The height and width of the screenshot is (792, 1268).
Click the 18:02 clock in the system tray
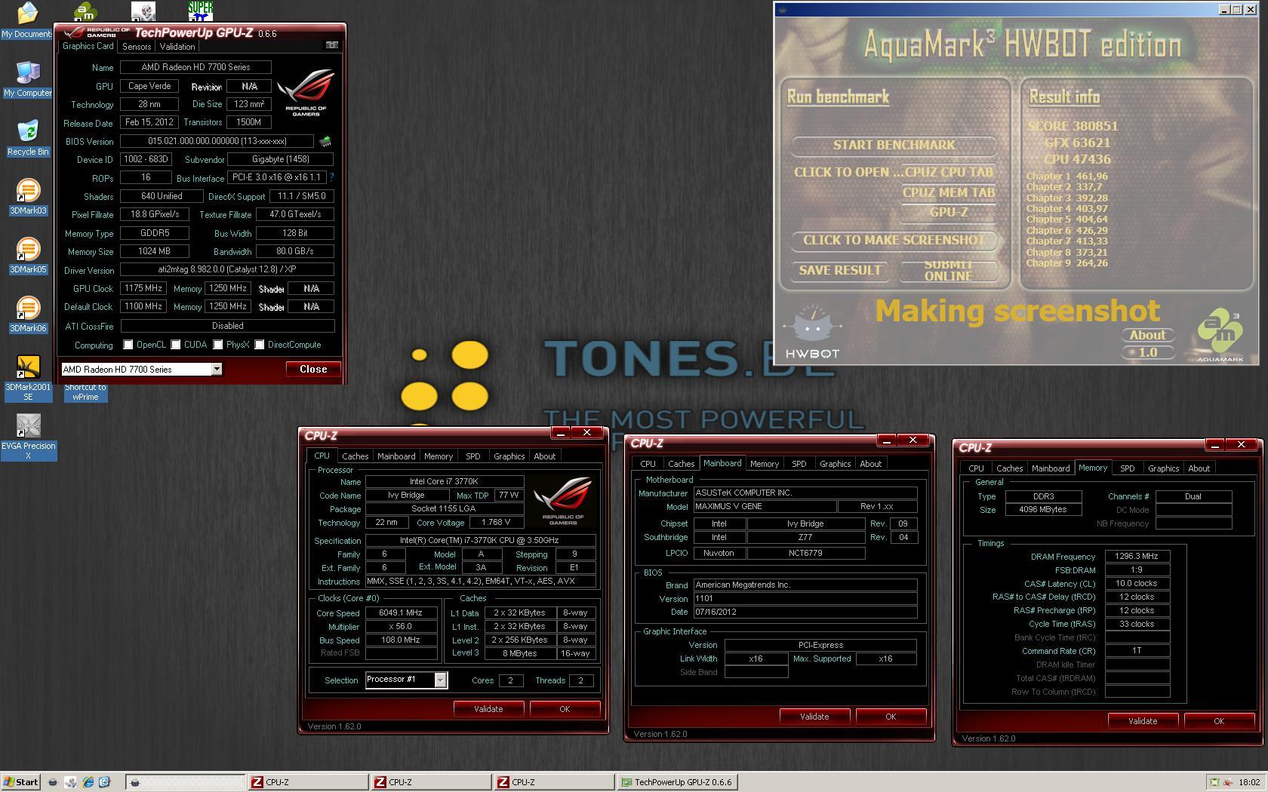coord(1249,782)
